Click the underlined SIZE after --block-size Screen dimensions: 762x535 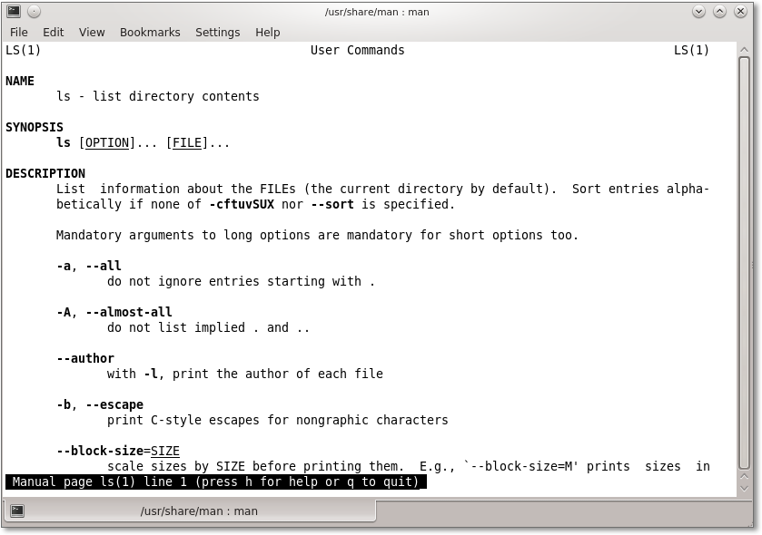(165, 452)
